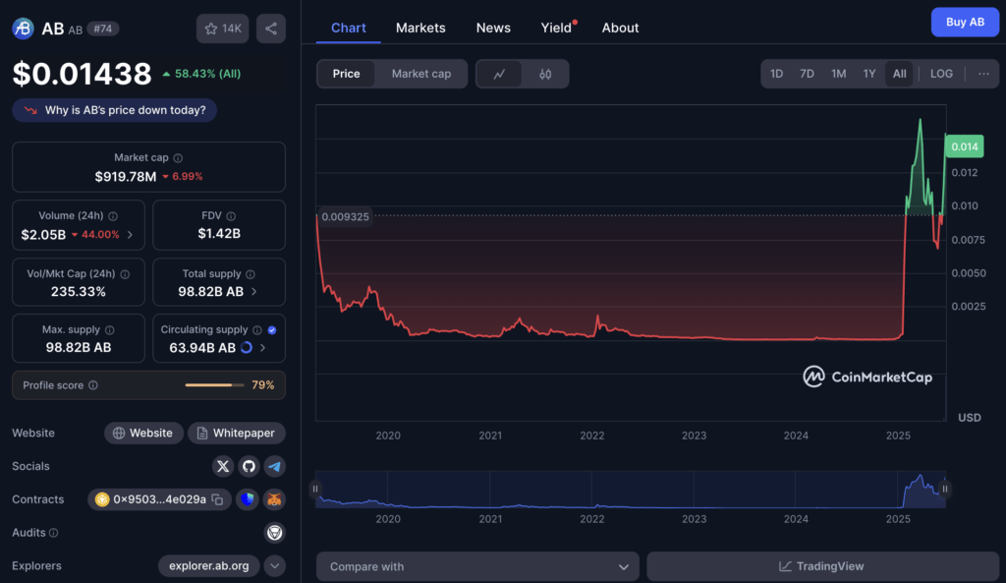Open the audit provider badge icon
The height and width of the screenshot is (583, 1006).
(275, 532)
